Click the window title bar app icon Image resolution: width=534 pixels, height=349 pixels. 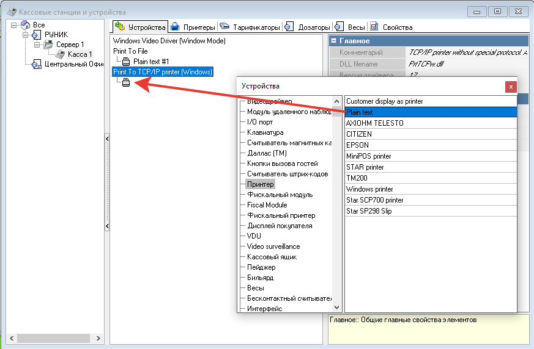click(x=10, y=12)
